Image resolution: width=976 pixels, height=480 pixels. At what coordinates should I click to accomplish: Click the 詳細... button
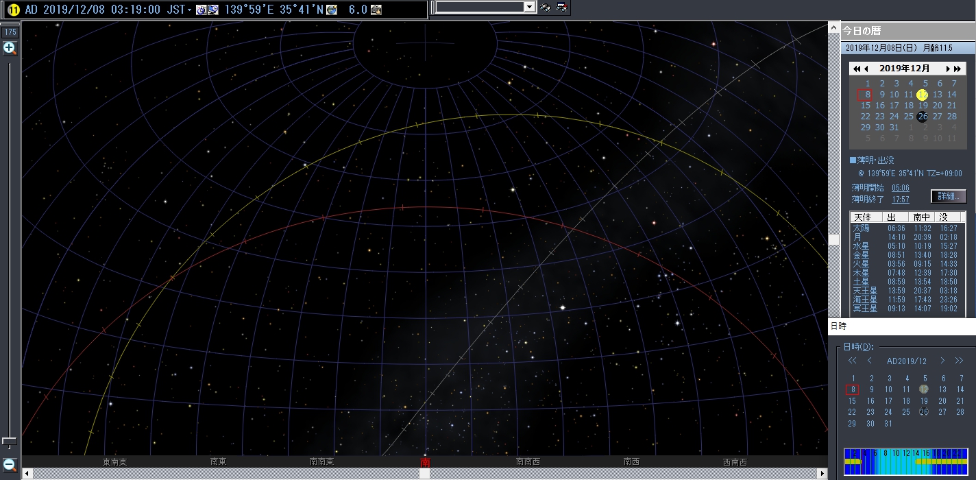(948, 196)
